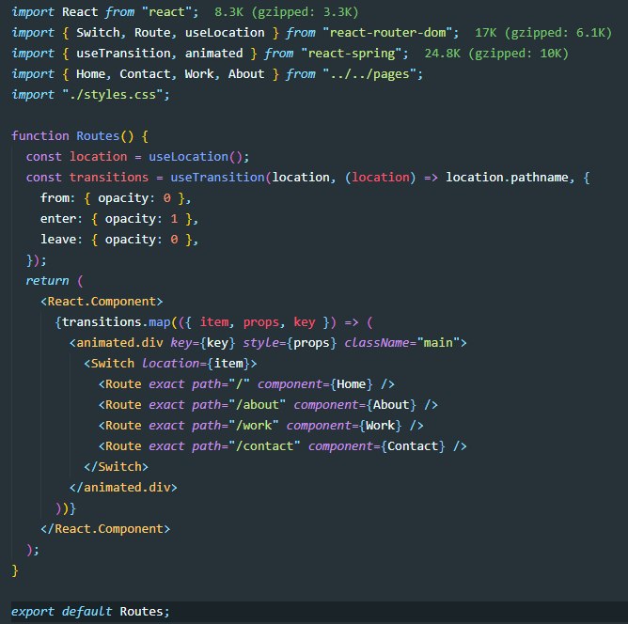This screenshot has height=624, width=628.
Task: Click the Route line with component={Home}
Action: (x=246, y=384)
